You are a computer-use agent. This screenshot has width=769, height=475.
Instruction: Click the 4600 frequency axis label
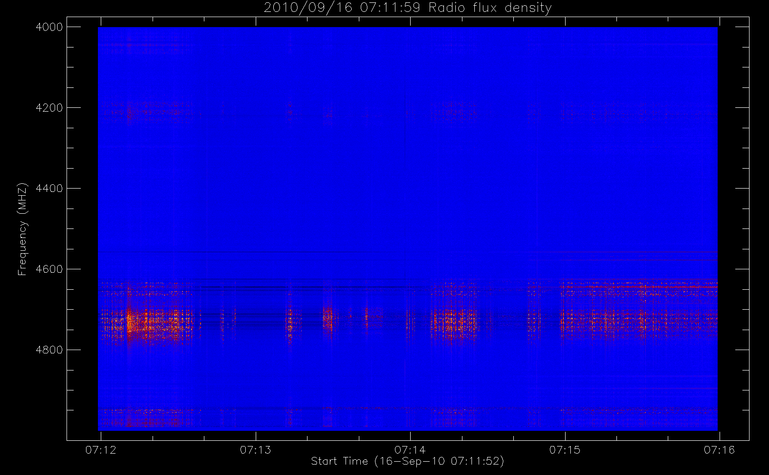49,269
